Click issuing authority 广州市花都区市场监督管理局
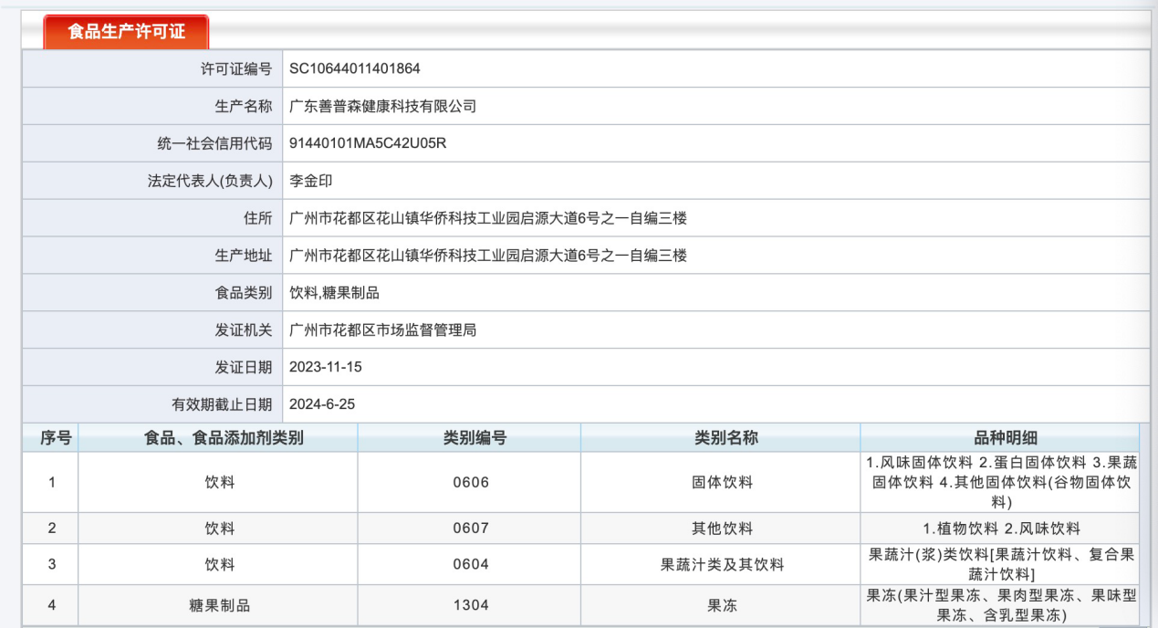This screenshot has height=628, width=1158. 382,330
